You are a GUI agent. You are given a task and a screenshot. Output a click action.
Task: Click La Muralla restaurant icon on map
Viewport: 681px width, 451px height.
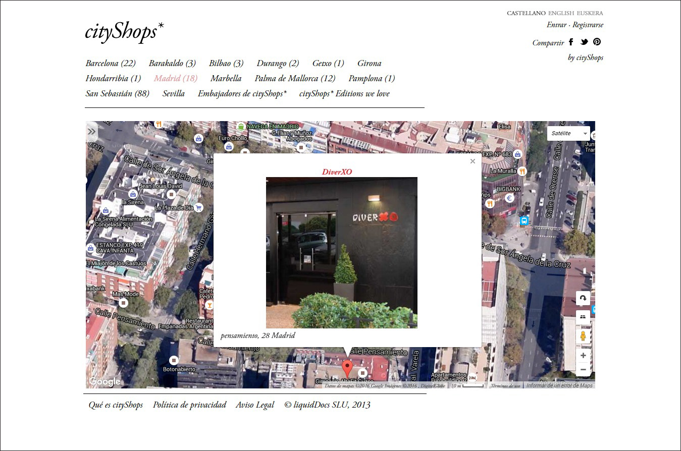[522, 171]
